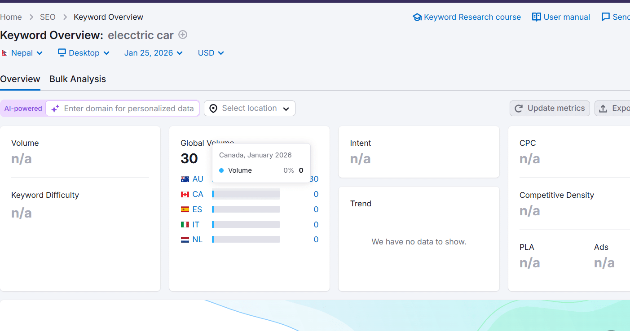
Task: Click the graduation cap Keyword Research course icon
Action: pyautogui.click(x=417, y=17)
